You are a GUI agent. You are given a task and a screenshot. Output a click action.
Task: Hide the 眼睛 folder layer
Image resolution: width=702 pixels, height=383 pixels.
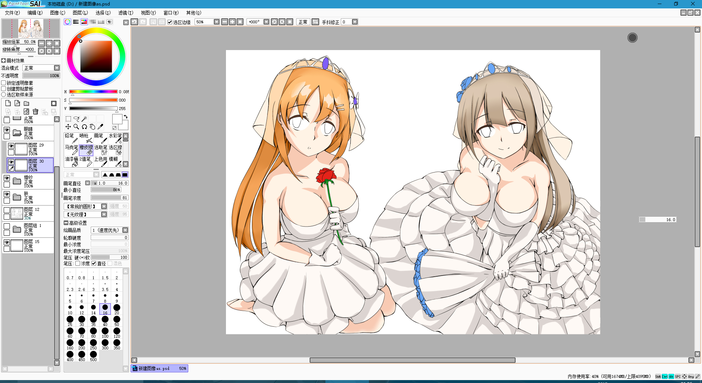point(7,130)
